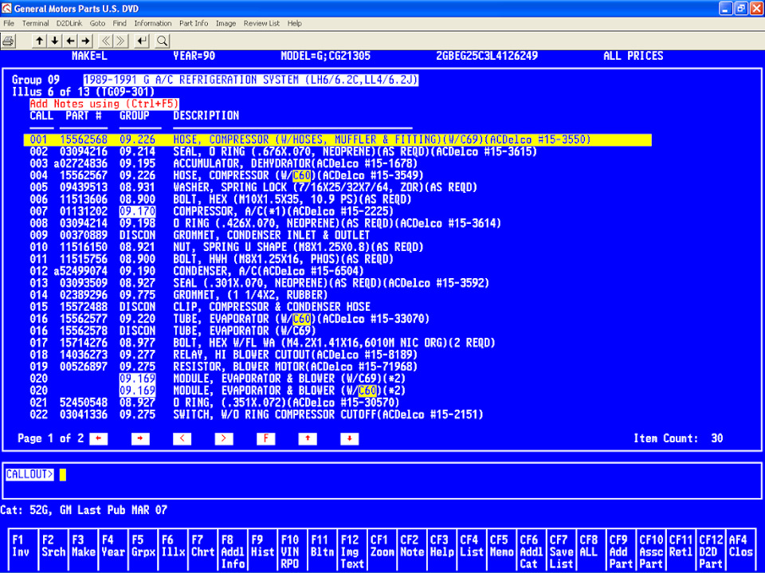This screenshot has width=765, height=573.
Task: Open the Information menu
Action: coord(153,23)
